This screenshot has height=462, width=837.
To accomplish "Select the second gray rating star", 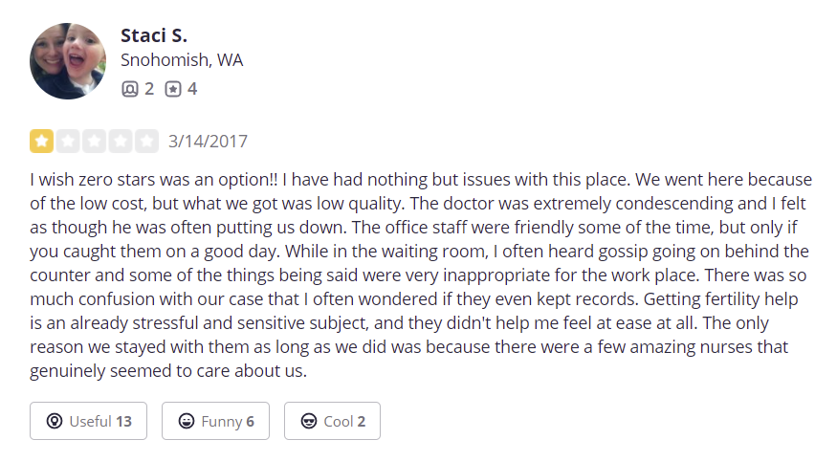I will 68,142.
